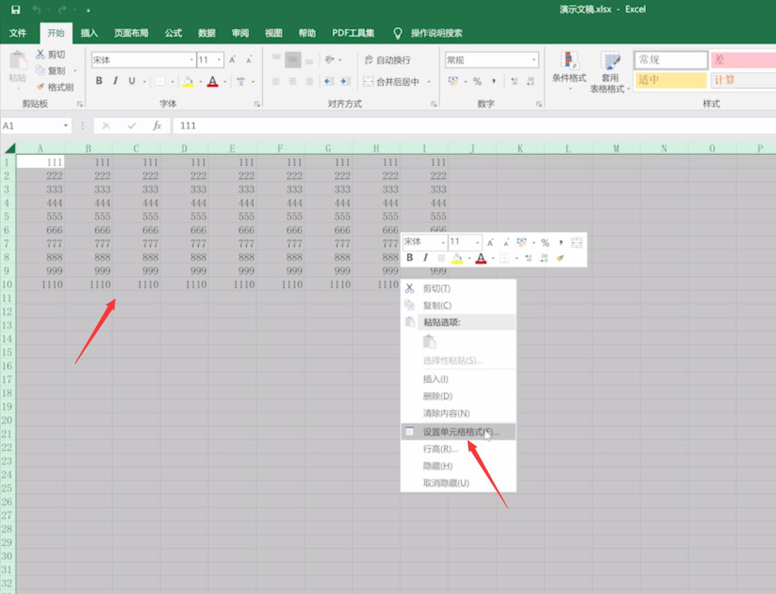Choose 行高(R) in the context menu
776x594 pixels.
click(458, 449)
